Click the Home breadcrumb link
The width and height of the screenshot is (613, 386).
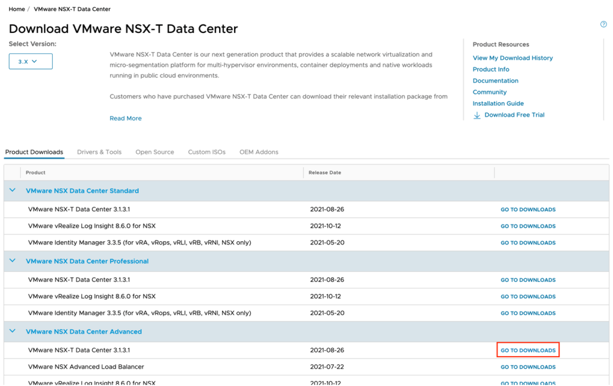pyautogui.click(x=17, y=9)
